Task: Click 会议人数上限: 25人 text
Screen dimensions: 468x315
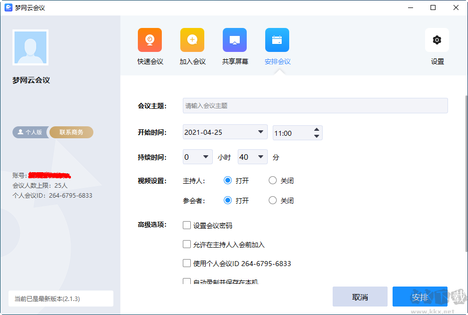Action: coord(40,186)
